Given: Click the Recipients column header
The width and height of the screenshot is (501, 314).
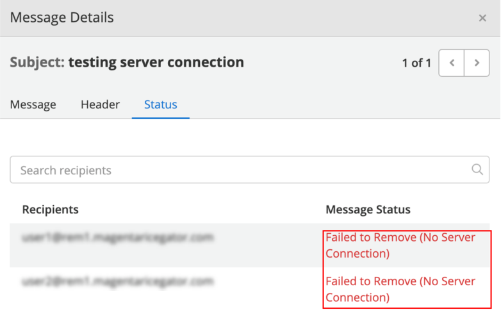Looking at the screenshot, I should click(x=51, y=210).
